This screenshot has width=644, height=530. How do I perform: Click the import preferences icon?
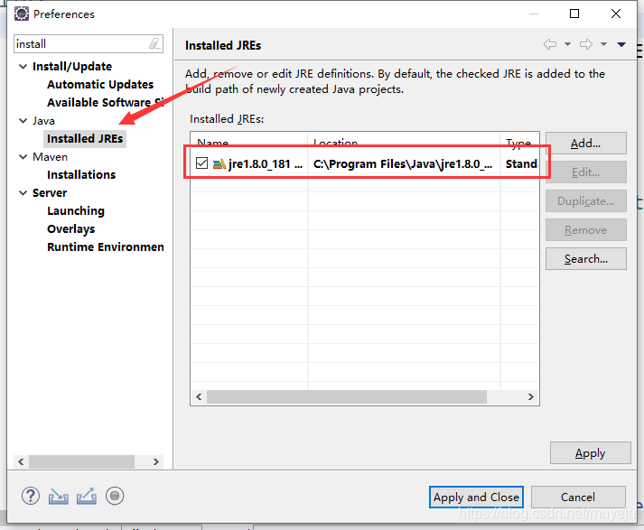pos(59,497)
